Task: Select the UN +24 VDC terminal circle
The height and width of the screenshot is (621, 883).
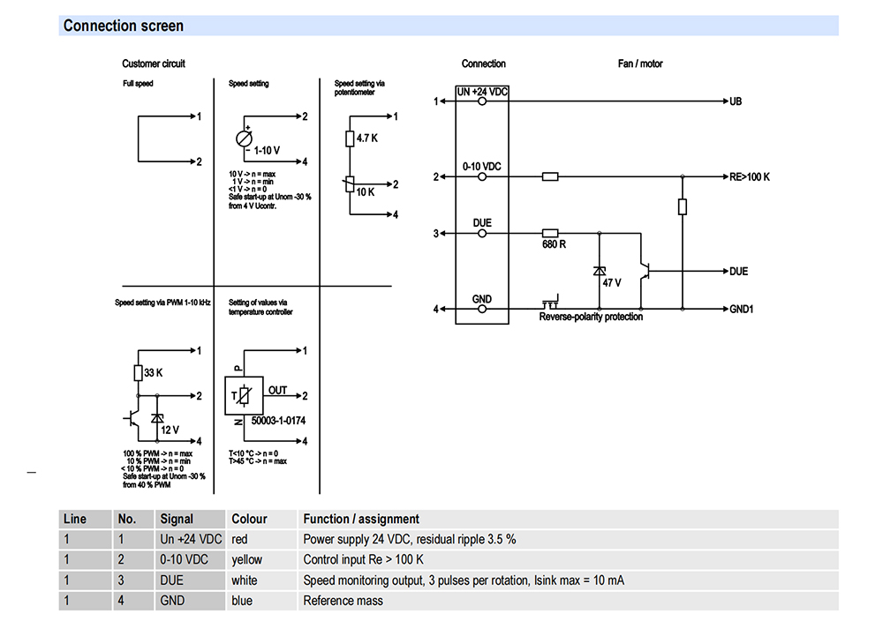Action: pos(482,101)
